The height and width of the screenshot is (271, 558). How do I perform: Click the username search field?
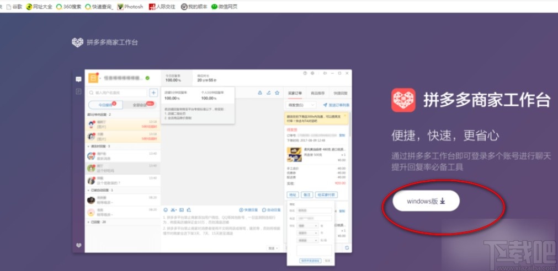click(x=117, y=93)
